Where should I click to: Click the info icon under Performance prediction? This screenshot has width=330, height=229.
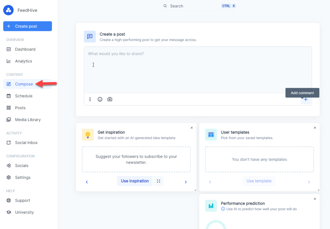[x=223, y=209]
